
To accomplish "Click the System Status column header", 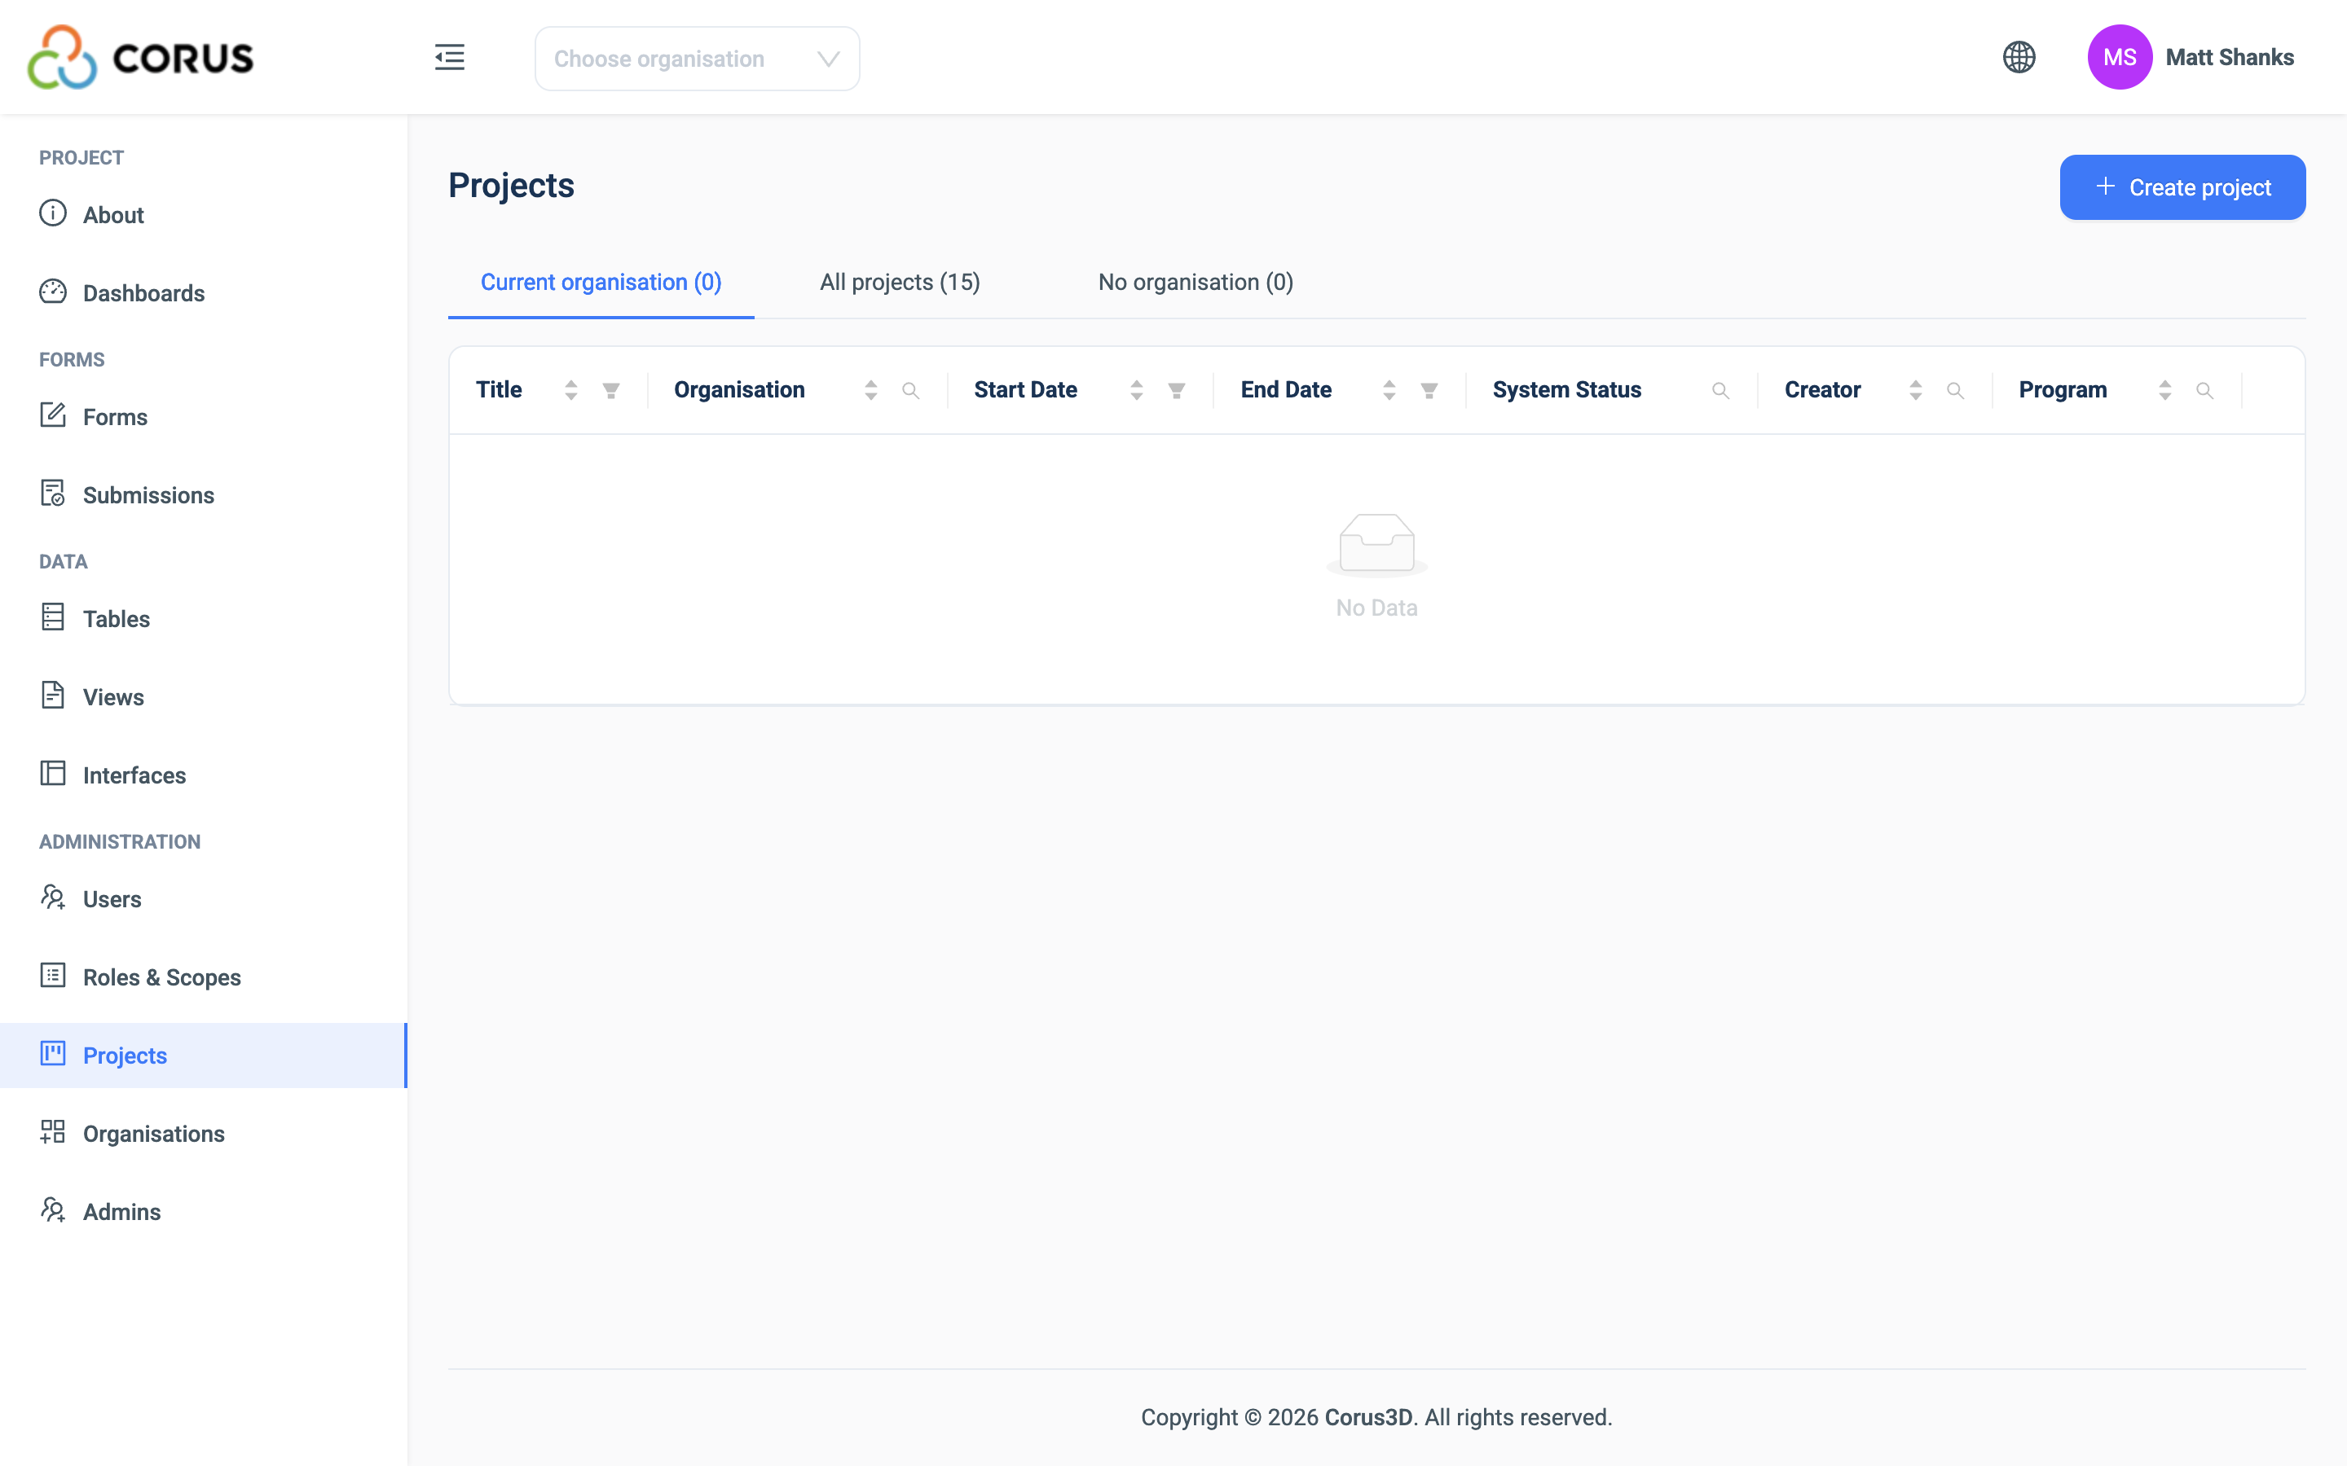I will point(1566,390).
